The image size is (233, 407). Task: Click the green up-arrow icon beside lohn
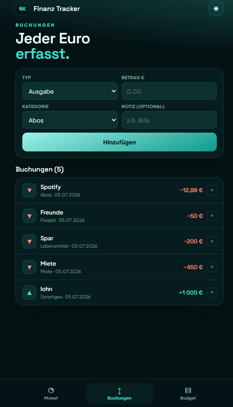coord(29,292)
